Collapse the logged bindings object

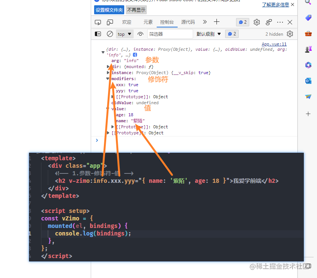tap(103, 52)
